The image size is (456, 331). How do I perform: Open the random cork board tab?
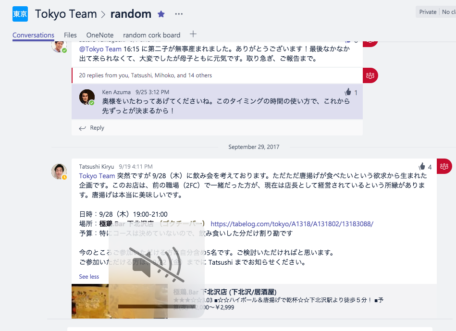[151, 35]
